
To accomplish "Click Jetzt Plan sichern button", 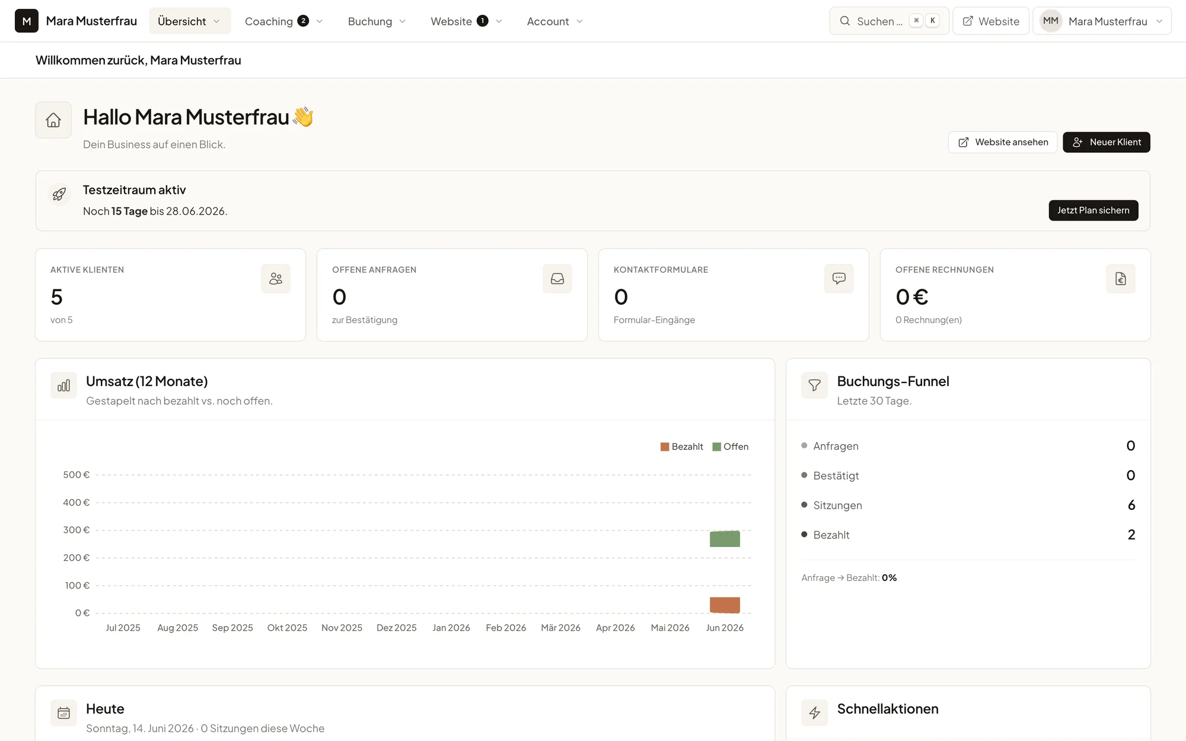I will (1093, 210).
